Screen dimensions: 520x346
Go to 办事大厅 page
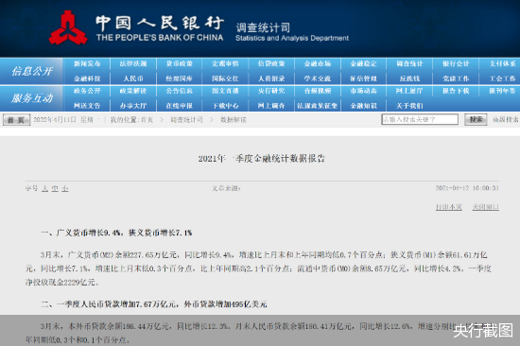pyautogui.click(x=133, y=106)
